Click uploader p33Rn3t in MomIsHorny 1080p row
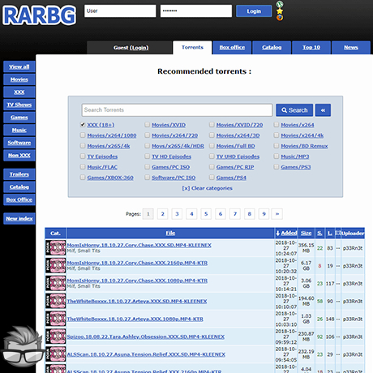Viewport: 373px width, 373px height. point(353,284)
